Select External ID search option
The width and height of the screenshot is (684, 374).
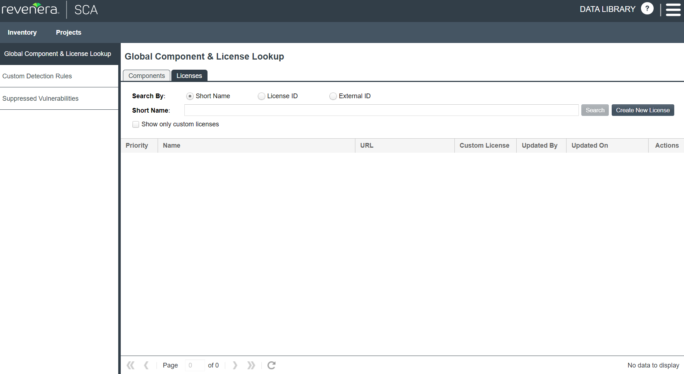(x=333, y=96)
